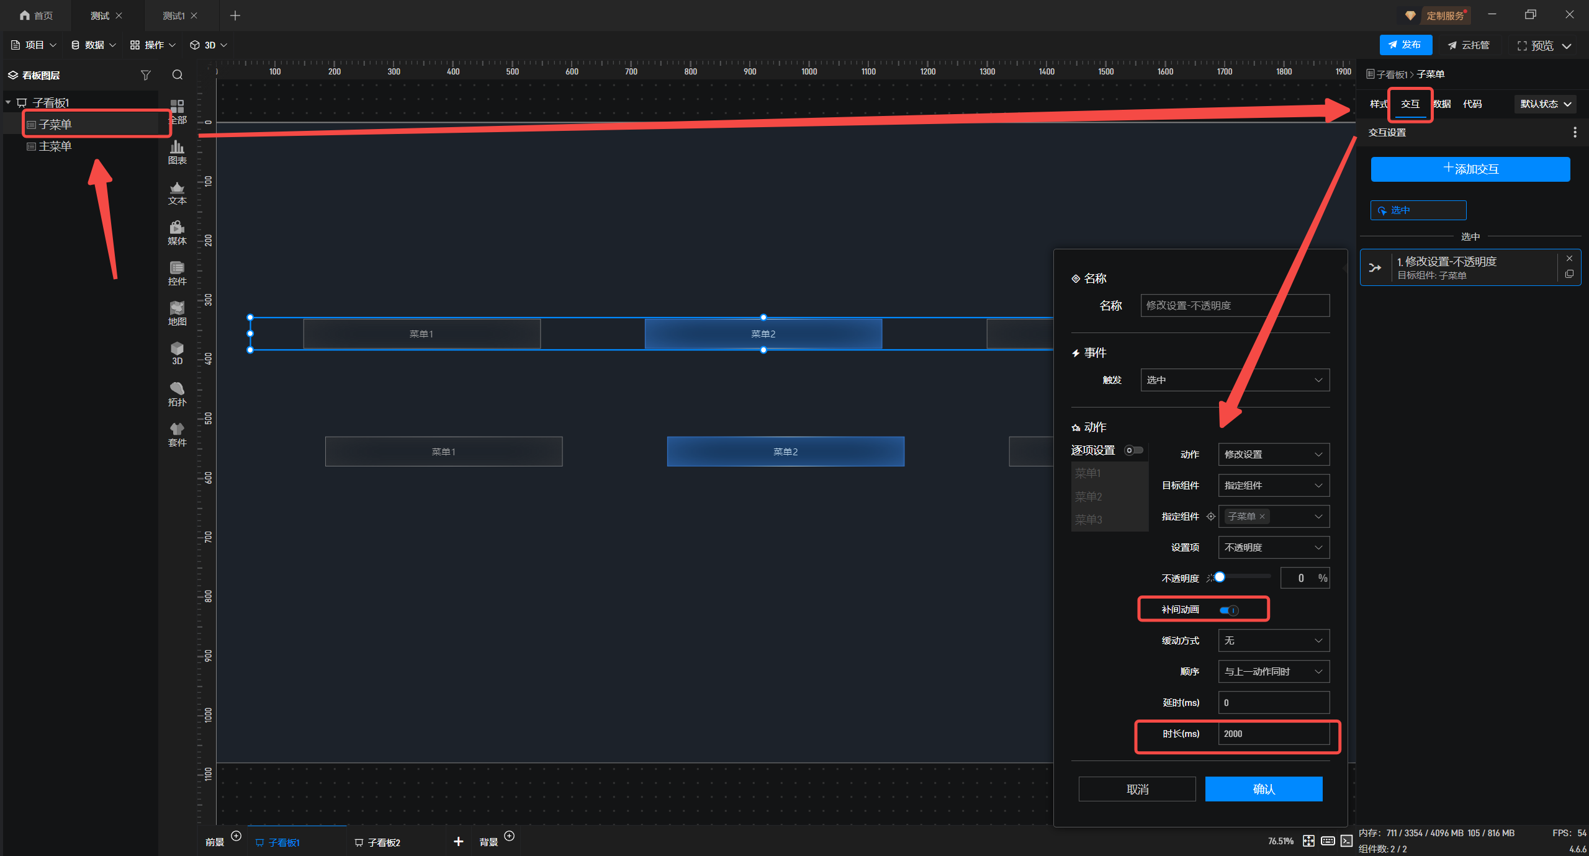Open the 媒体 media components category

pyautogui.click(x=177, y=232)
